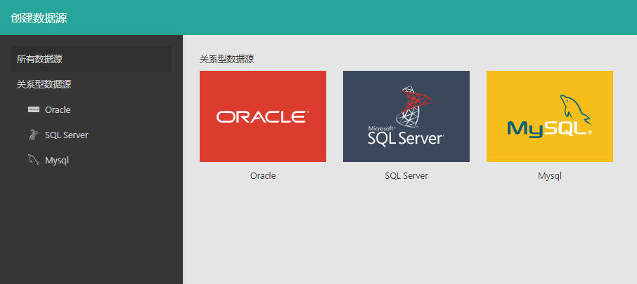
Task: Click the white ORACLE wordmark in the red tile
Action: coord(262,117)
